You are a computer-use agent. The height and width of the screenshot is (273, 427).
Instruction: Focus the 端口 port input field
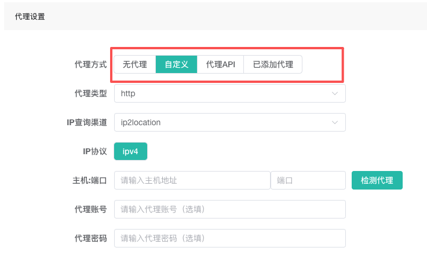coord(308,180)
